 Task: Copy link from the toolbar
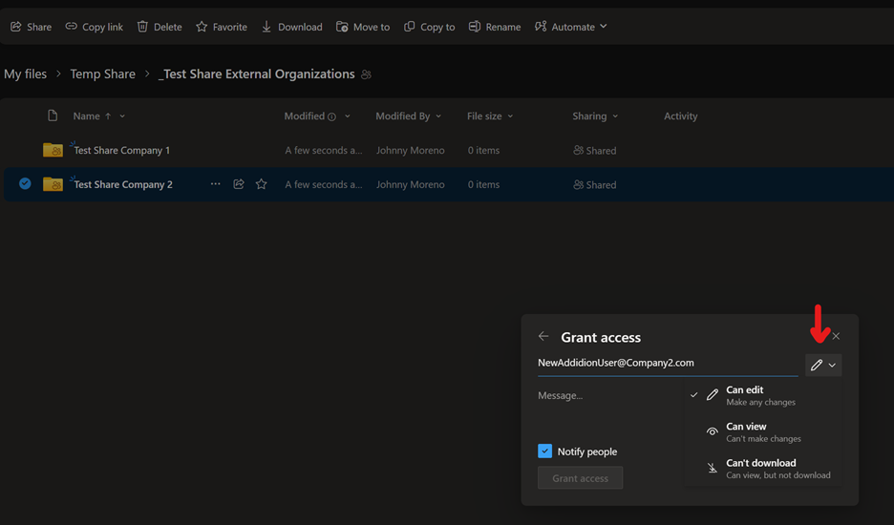[94, 27]
